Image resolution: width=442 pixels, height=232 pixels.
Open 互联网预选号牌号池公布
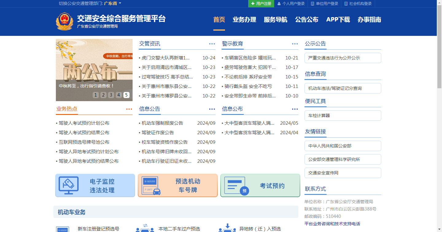[x=84, y=142]
